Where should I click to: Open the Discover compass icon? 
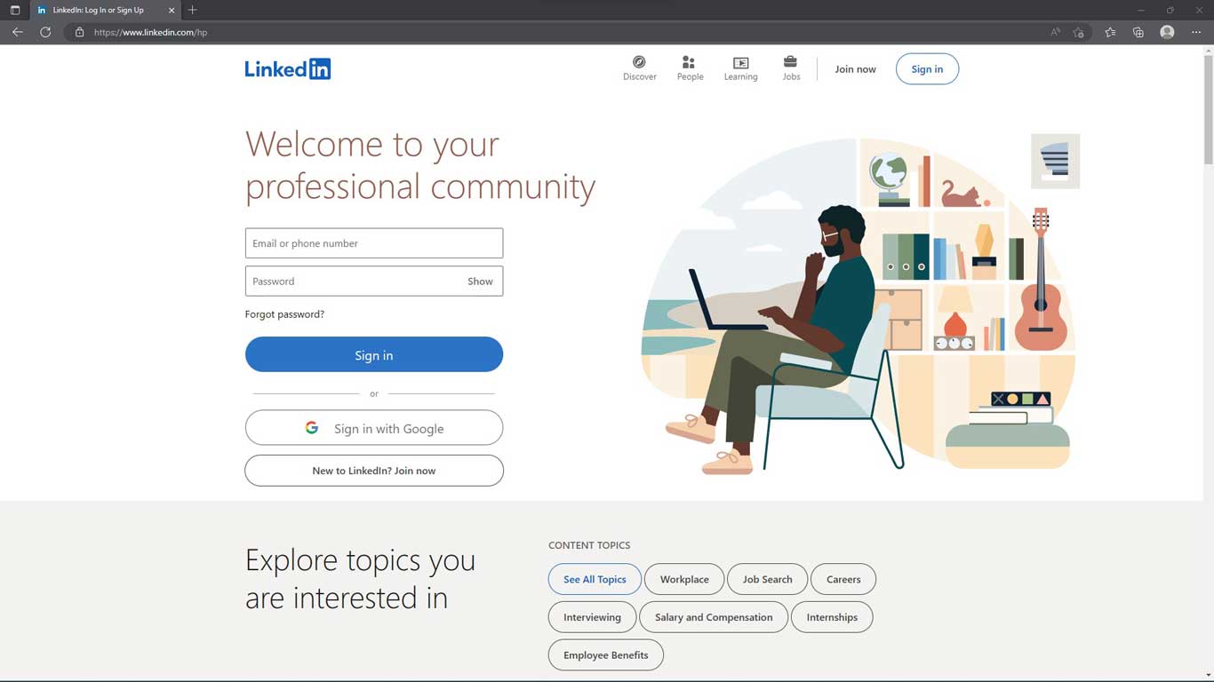coord(639,62)
